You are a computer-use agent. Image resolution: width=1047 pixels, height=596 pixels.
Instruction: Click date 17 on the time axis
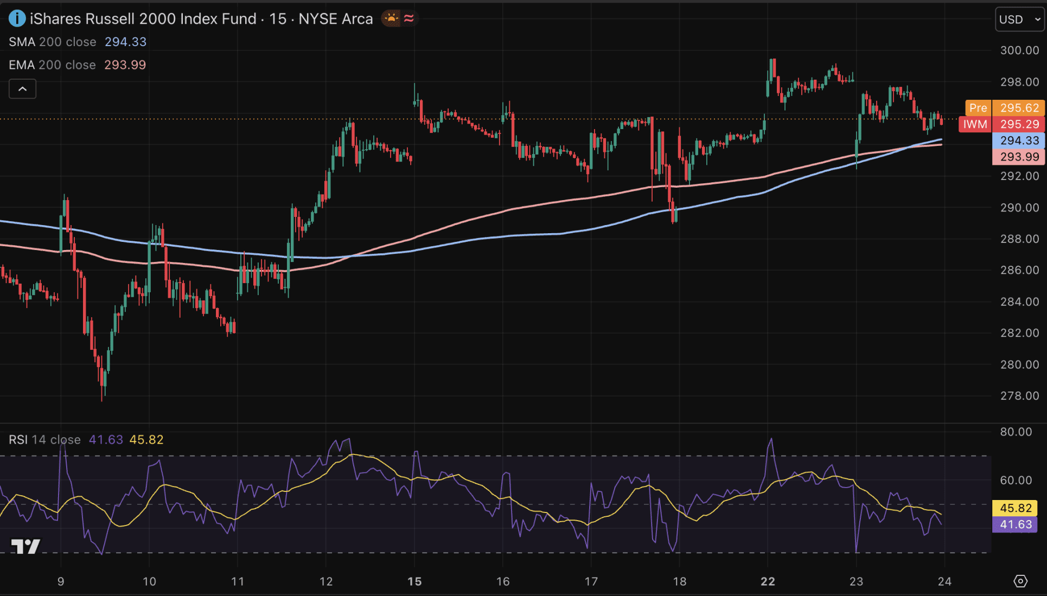point(591,581)
